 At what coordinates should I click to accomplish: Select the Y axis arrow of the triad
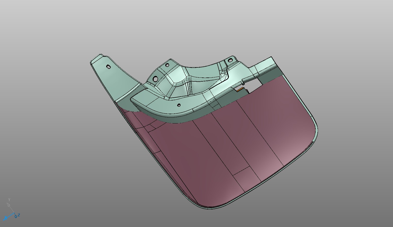pos(9,205)
